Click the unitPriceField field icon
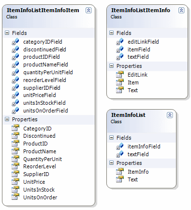191x210 pixels. [15, 95]
